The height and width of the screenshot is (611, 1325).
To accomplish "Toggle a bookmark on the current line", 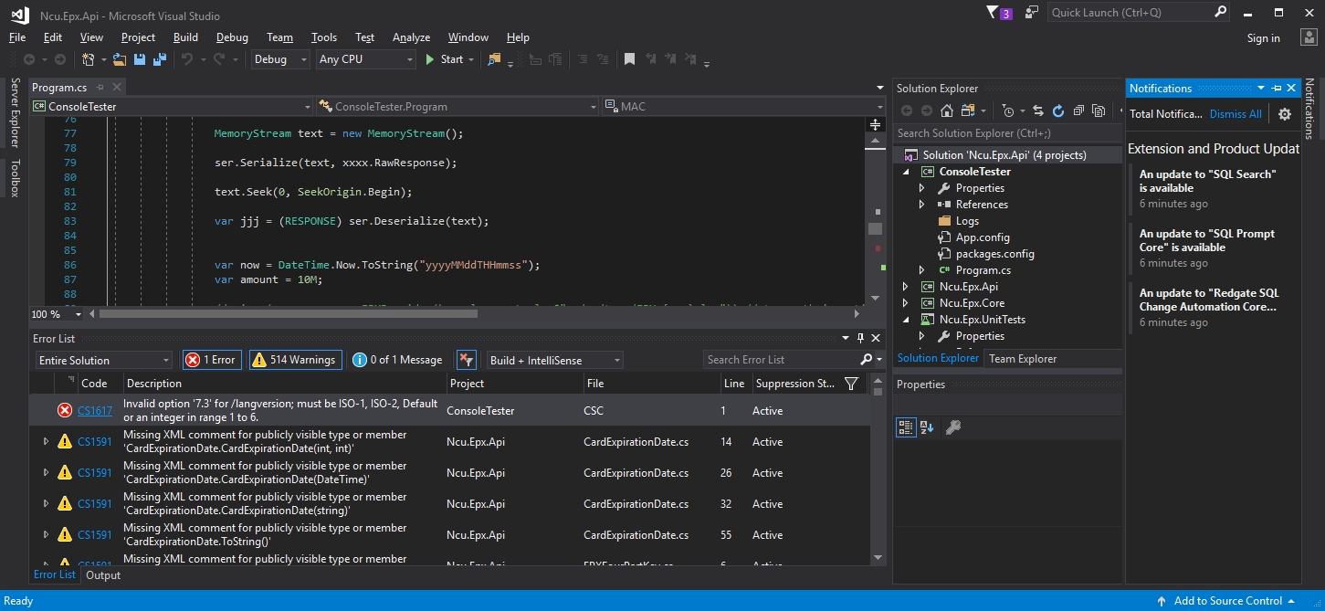I will point(629,59).
